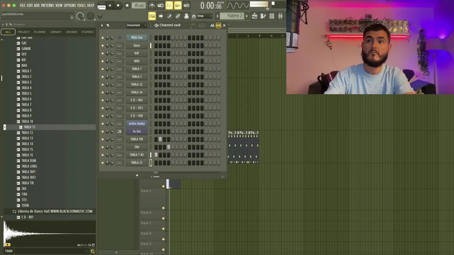Viewport: 454px width, 255px height.
Task: Toggle the metronome icon
Action: [x=152, y=5]
